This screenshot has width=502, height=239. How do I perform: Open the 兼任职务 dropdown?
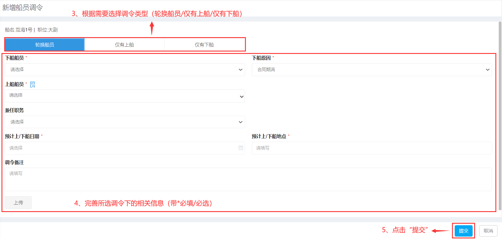(125, 122)
